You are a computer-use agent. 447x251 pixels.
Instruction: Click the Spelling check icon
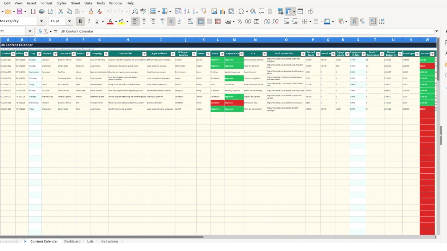[x=143, y=12]
